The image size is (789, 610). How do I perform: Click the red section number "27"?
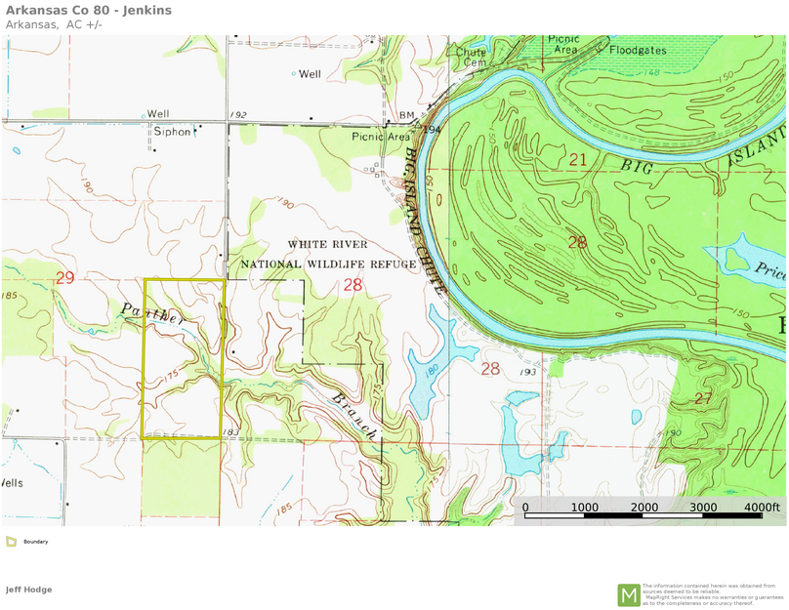point(703,399)
